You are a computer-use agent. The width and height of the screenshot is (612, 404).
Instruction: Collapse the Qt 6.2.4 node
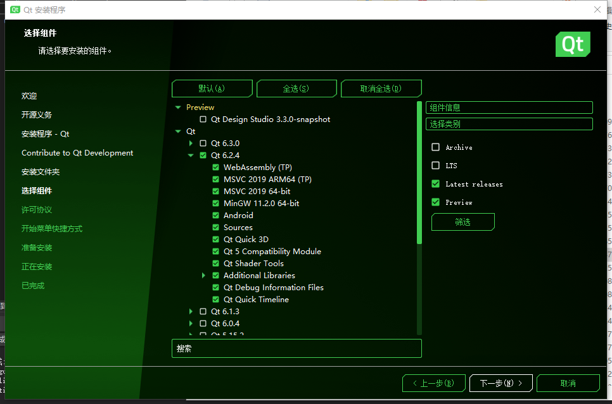click(191, 156)
